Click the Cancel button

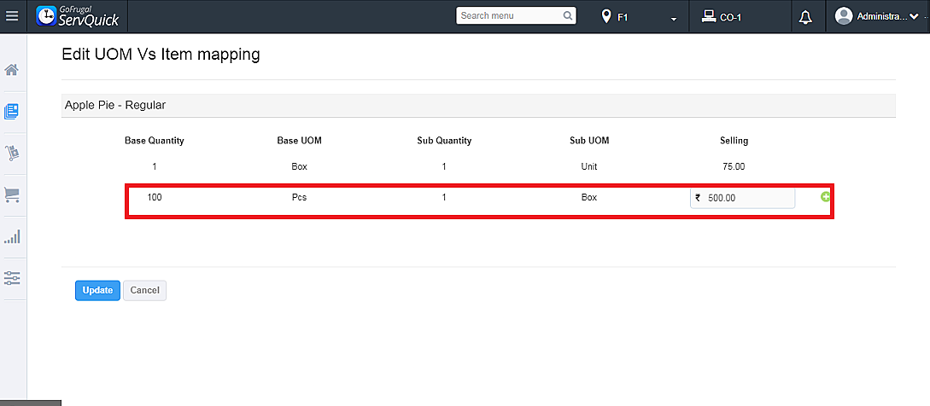tap(144, 290)
